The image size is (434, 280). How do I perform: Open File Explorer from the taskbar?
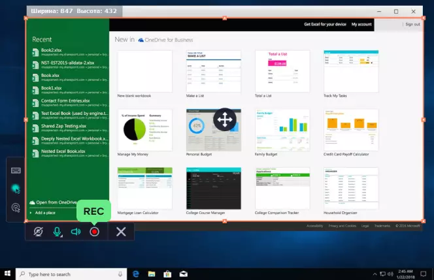tap(152, 274)
